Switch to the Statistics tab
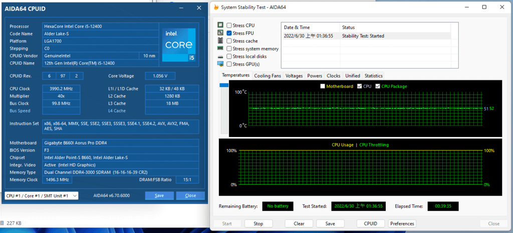Image resolution: width=513 pixels, height=233 pixels. pos(373,75)
